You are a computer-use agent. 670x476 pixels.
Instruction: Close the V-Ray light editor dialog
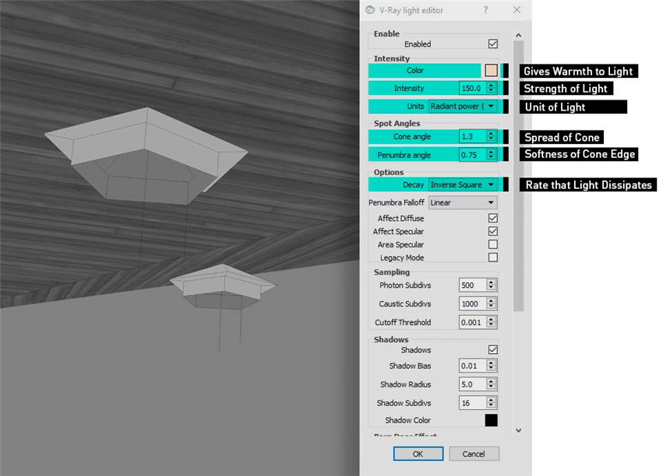pos(517,10)
